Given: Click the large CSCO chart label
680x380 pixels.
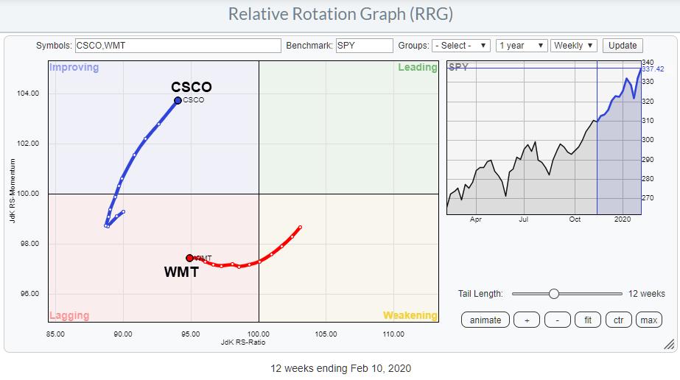Looking at the screenshot, I should click(192, 87).
